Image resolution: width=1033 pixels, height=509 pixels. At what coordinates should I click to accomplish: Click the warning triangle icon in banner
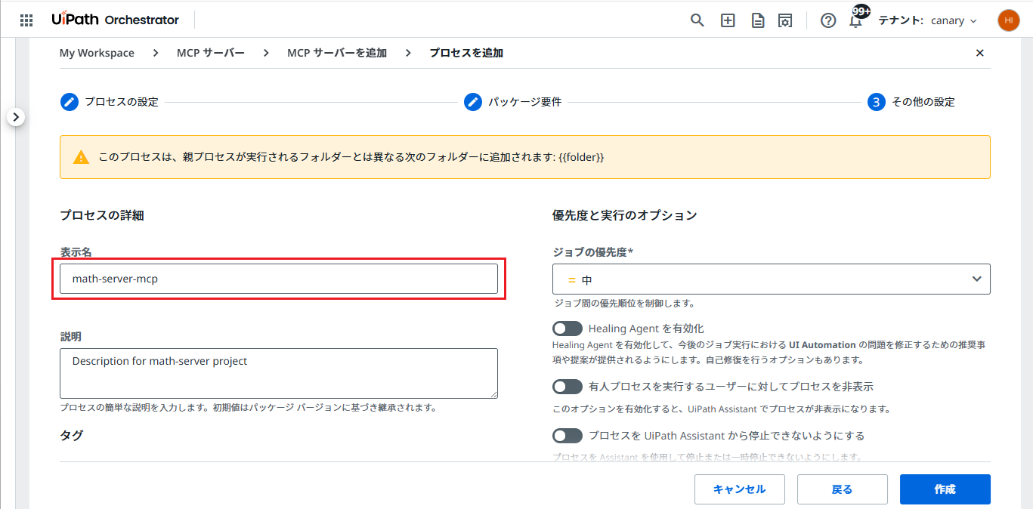(x=81, y=157)
